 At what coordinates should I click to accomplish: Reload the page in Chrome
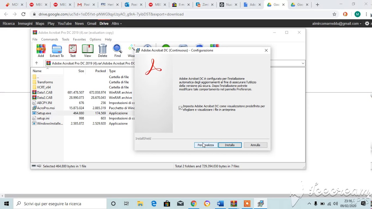(24, 14)
